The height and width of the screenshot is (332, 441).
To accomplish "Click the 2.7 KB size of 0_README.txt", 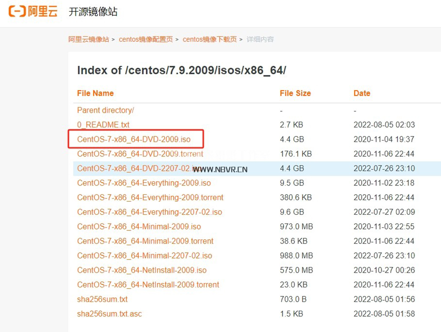I will click(292, 125).
